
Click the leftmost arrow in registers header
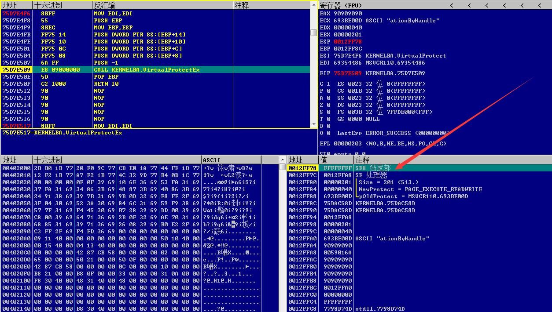(x=452, y=5)
